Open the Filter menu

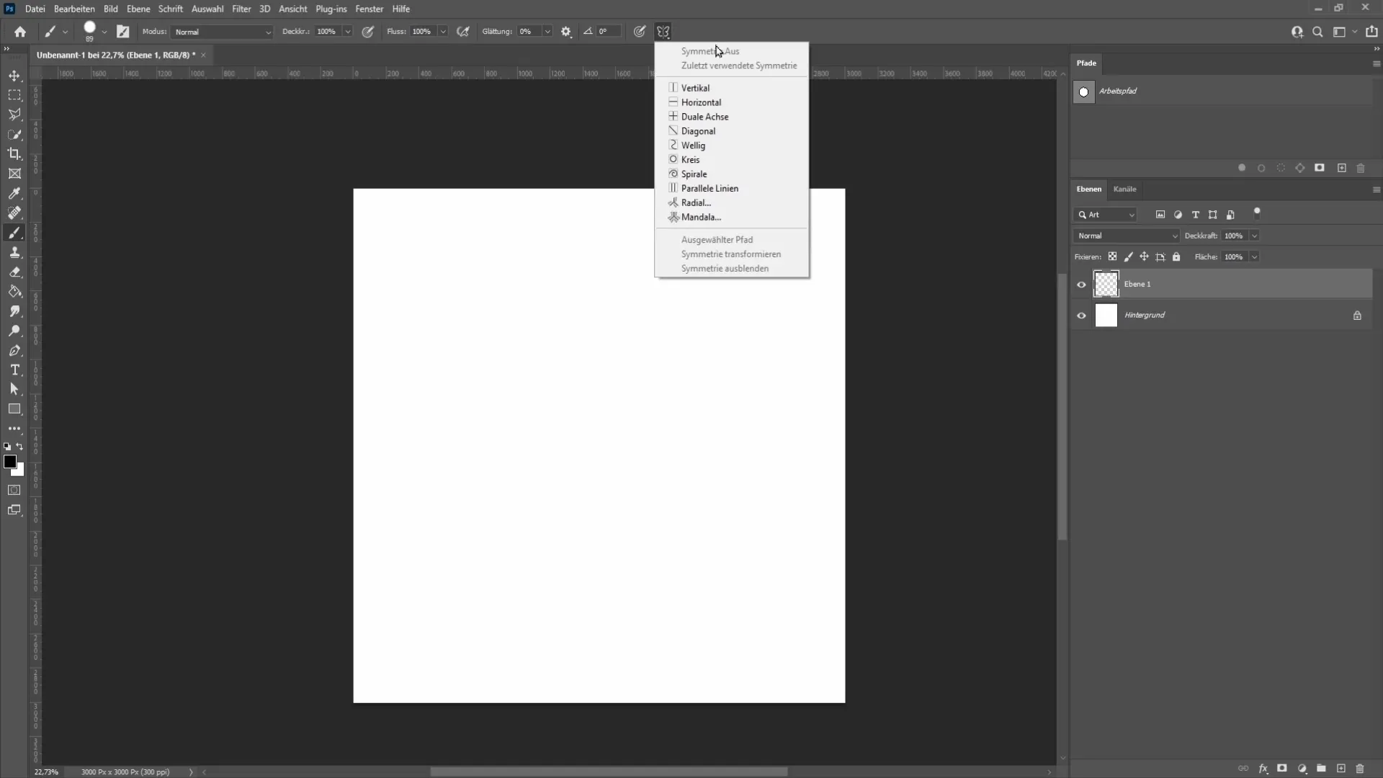click(241, 9)
